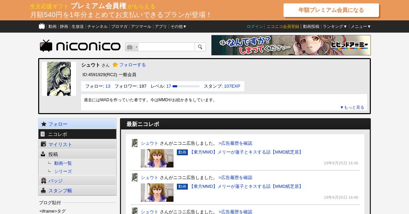Click the 動画 badge on first ニコレポ entry
Viewport: 409px width, 214px height.
pyautogui.click(x=182, y=152)
